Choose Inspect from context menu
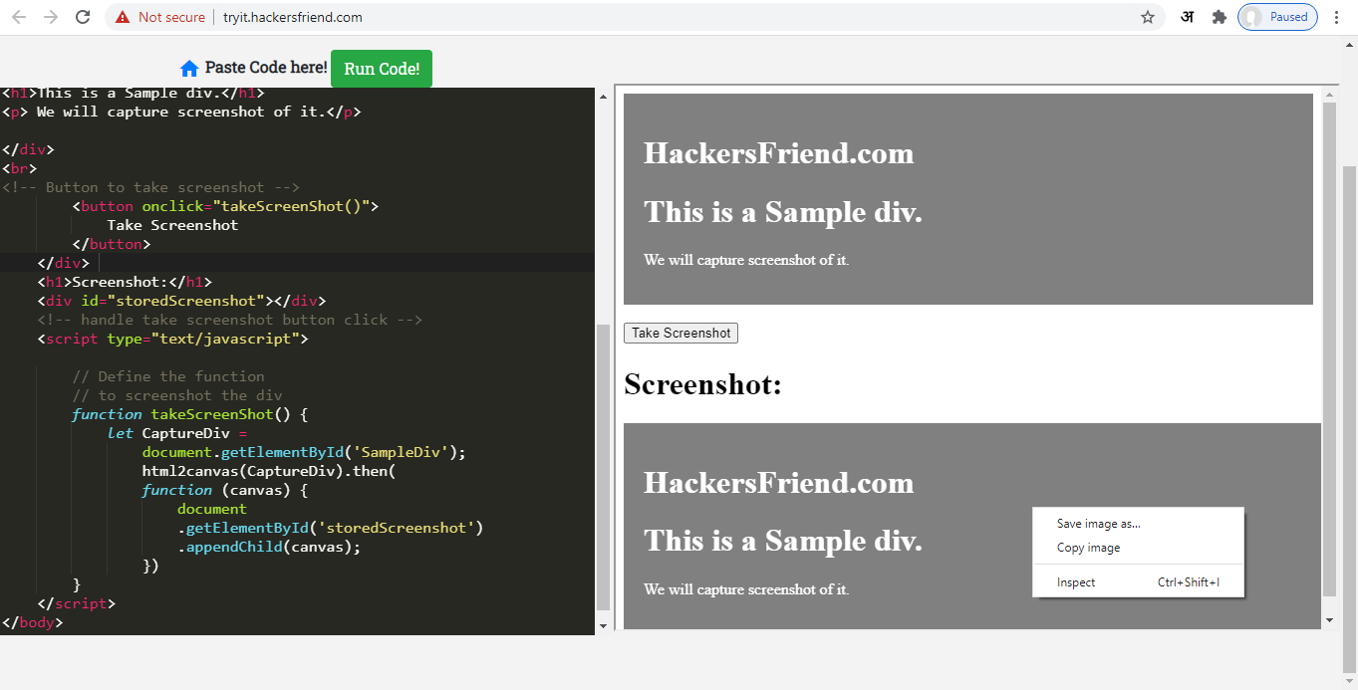This screenshot has width=1358, height=690. pyautogui.click(x=1138, y=582)
